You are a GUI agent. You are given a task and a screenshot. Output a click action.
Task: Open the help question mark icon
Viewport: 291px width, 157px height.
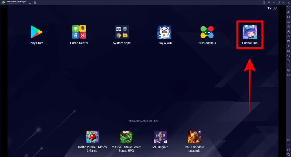264,3
